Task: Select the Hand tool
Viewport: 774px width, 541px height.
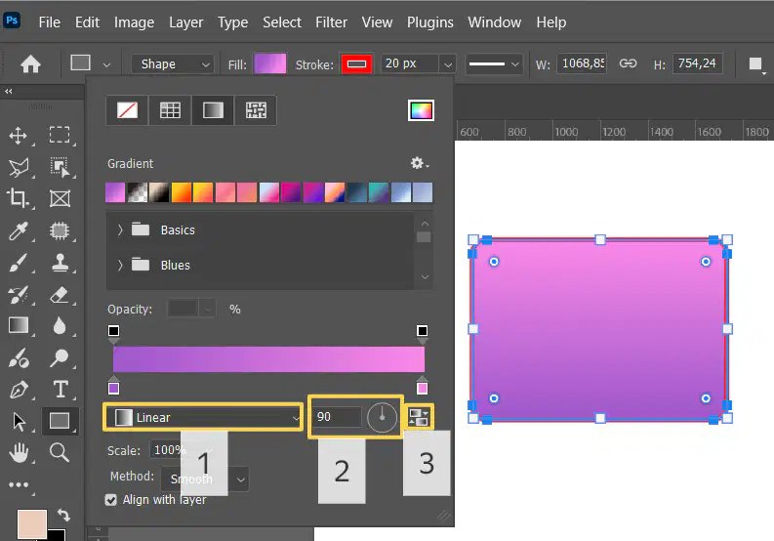Action: pyautogui.click(x=19, y=452)
